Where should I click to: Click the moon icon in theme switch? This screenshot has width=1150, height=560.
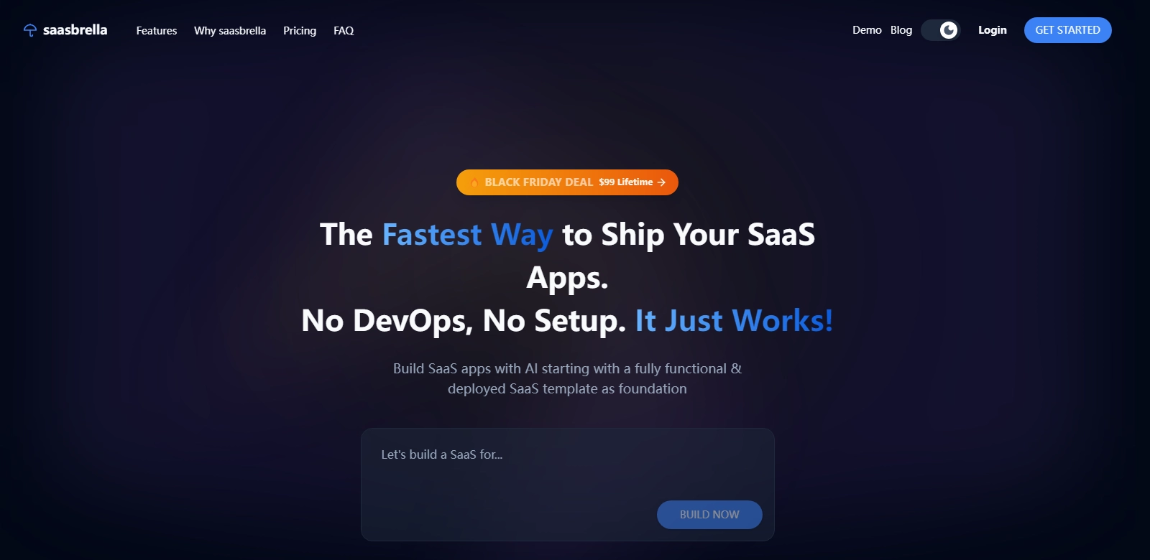click(949, 30)
